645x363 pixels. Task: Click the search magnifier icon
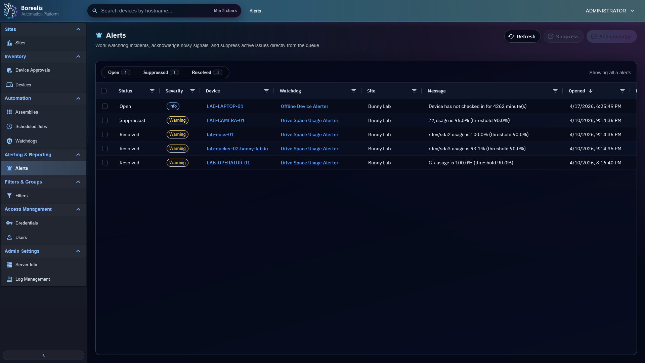(x=95, y=11)
